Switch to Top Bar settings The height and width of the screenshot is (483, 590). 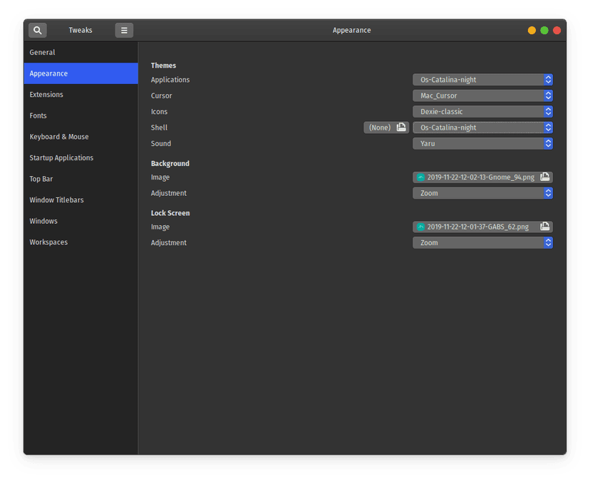(81, 179)
